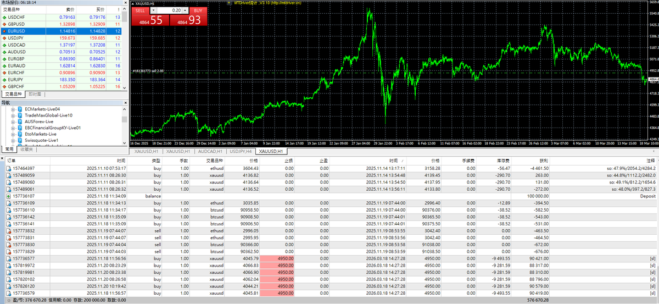Viewport: 659px width, 304px height.
Task: Click the EURCHF down-arrow icon
Action: 5,73
